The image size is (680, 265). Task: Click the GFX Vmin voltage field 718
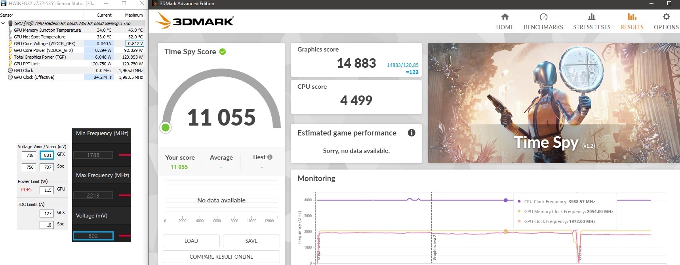[x=29, y=155]
